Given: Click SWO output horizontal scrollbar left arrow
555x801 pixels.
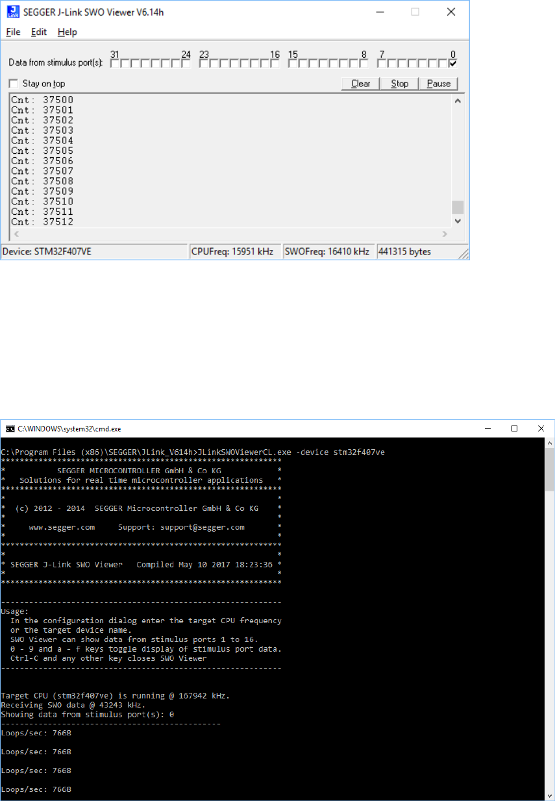Looking at the screenshot, I should (x=16, y=234).
